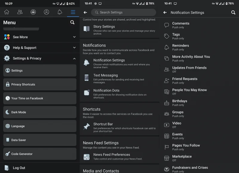Open Birthdays notification settings

(x=199, y=103)
